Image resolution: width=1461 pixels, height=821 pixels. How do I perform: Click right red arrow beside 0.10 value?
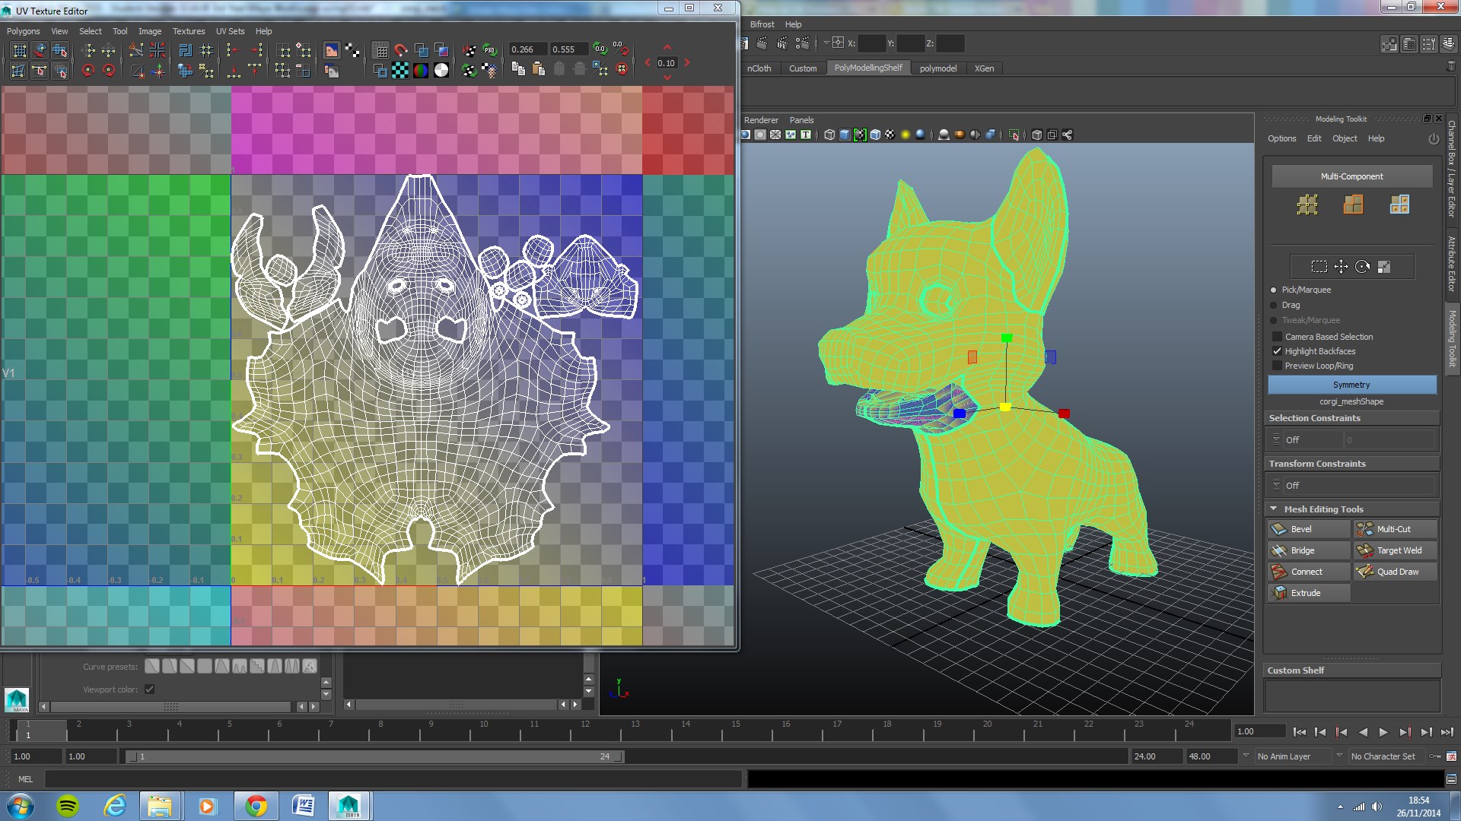[x=686, y=63]
